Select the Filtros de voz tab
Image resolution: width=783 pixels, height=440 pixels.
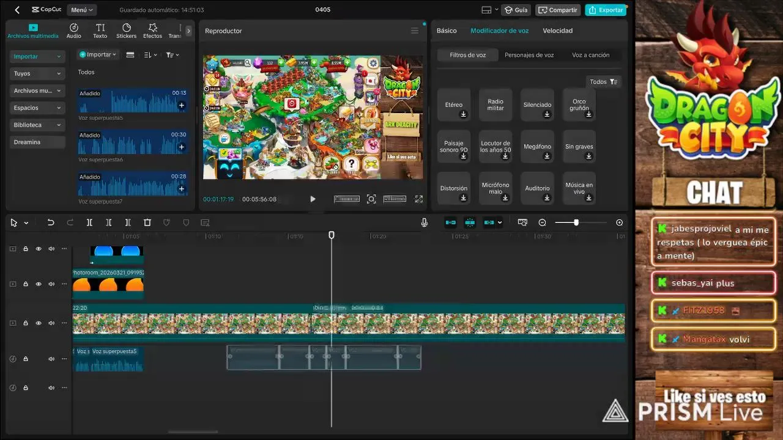pos(468,55)
